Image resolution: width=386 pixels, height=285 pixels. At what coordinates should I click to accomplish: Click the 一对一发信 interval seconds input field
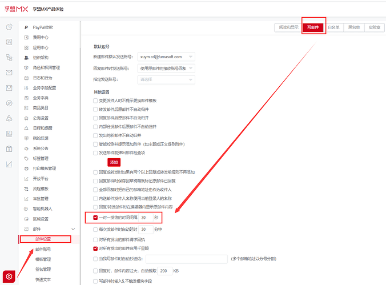146,218
